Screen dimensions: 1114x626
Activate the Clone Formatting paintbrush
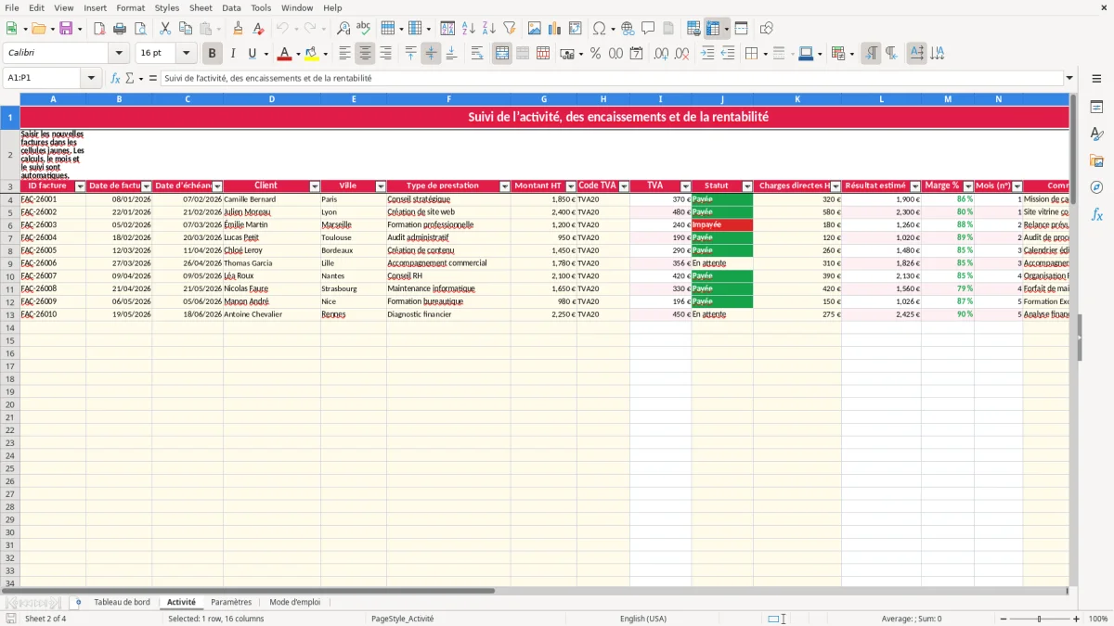(x=238, y=29)
